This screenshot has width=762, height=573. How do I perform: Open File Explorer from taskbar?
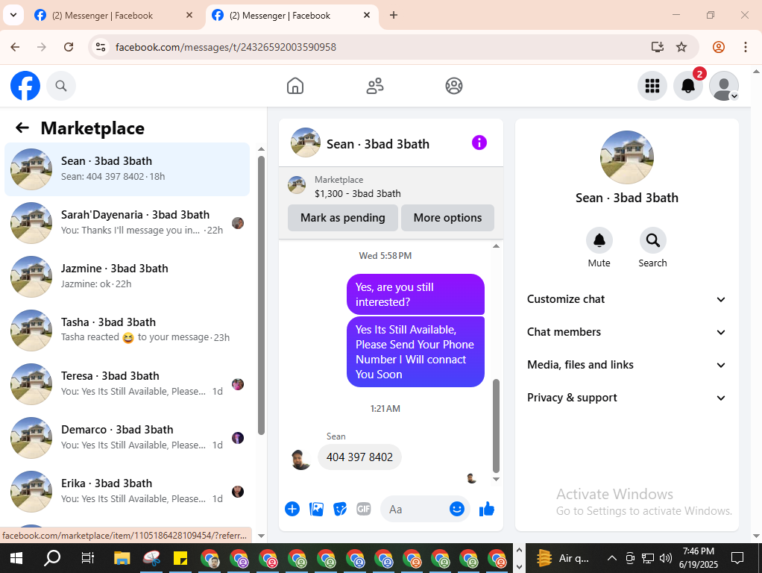point(122,558)
